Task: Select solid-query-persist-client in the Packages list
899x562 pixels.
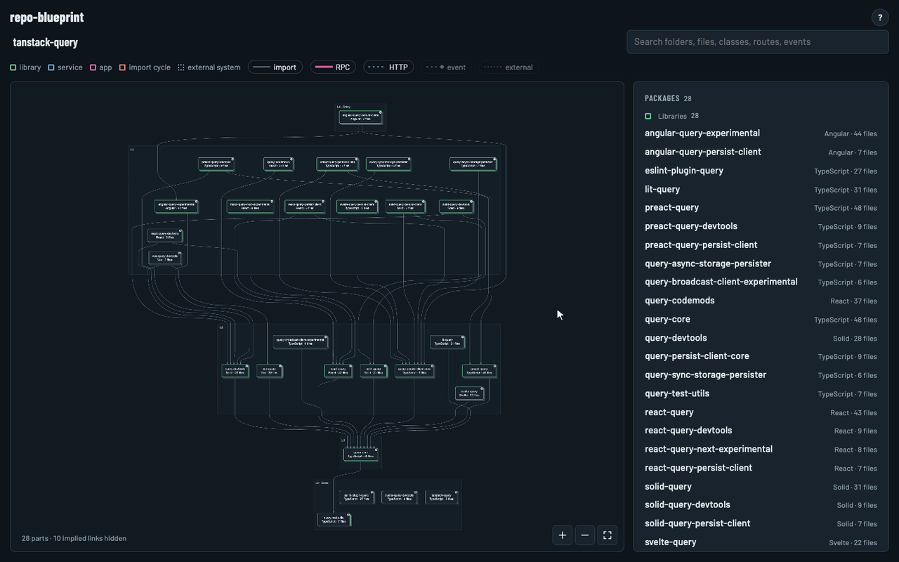Action: click(761, 523)
